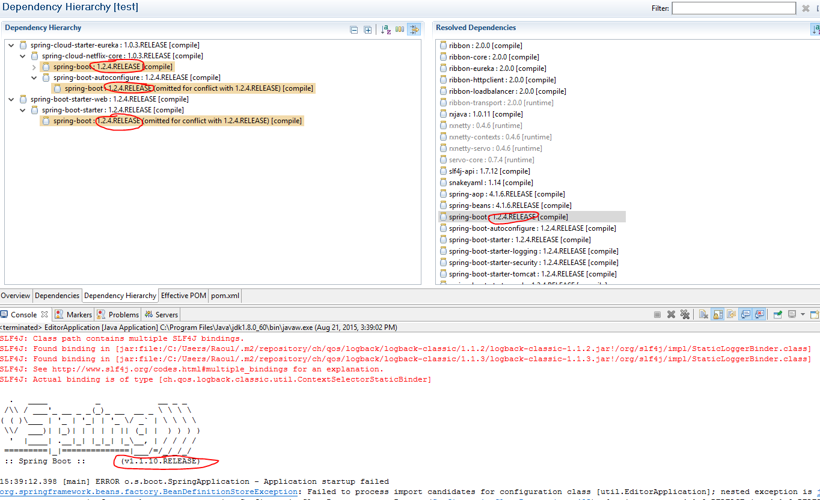Click Expand All in Dependency Hierarchy toolbar

[367, 30]
